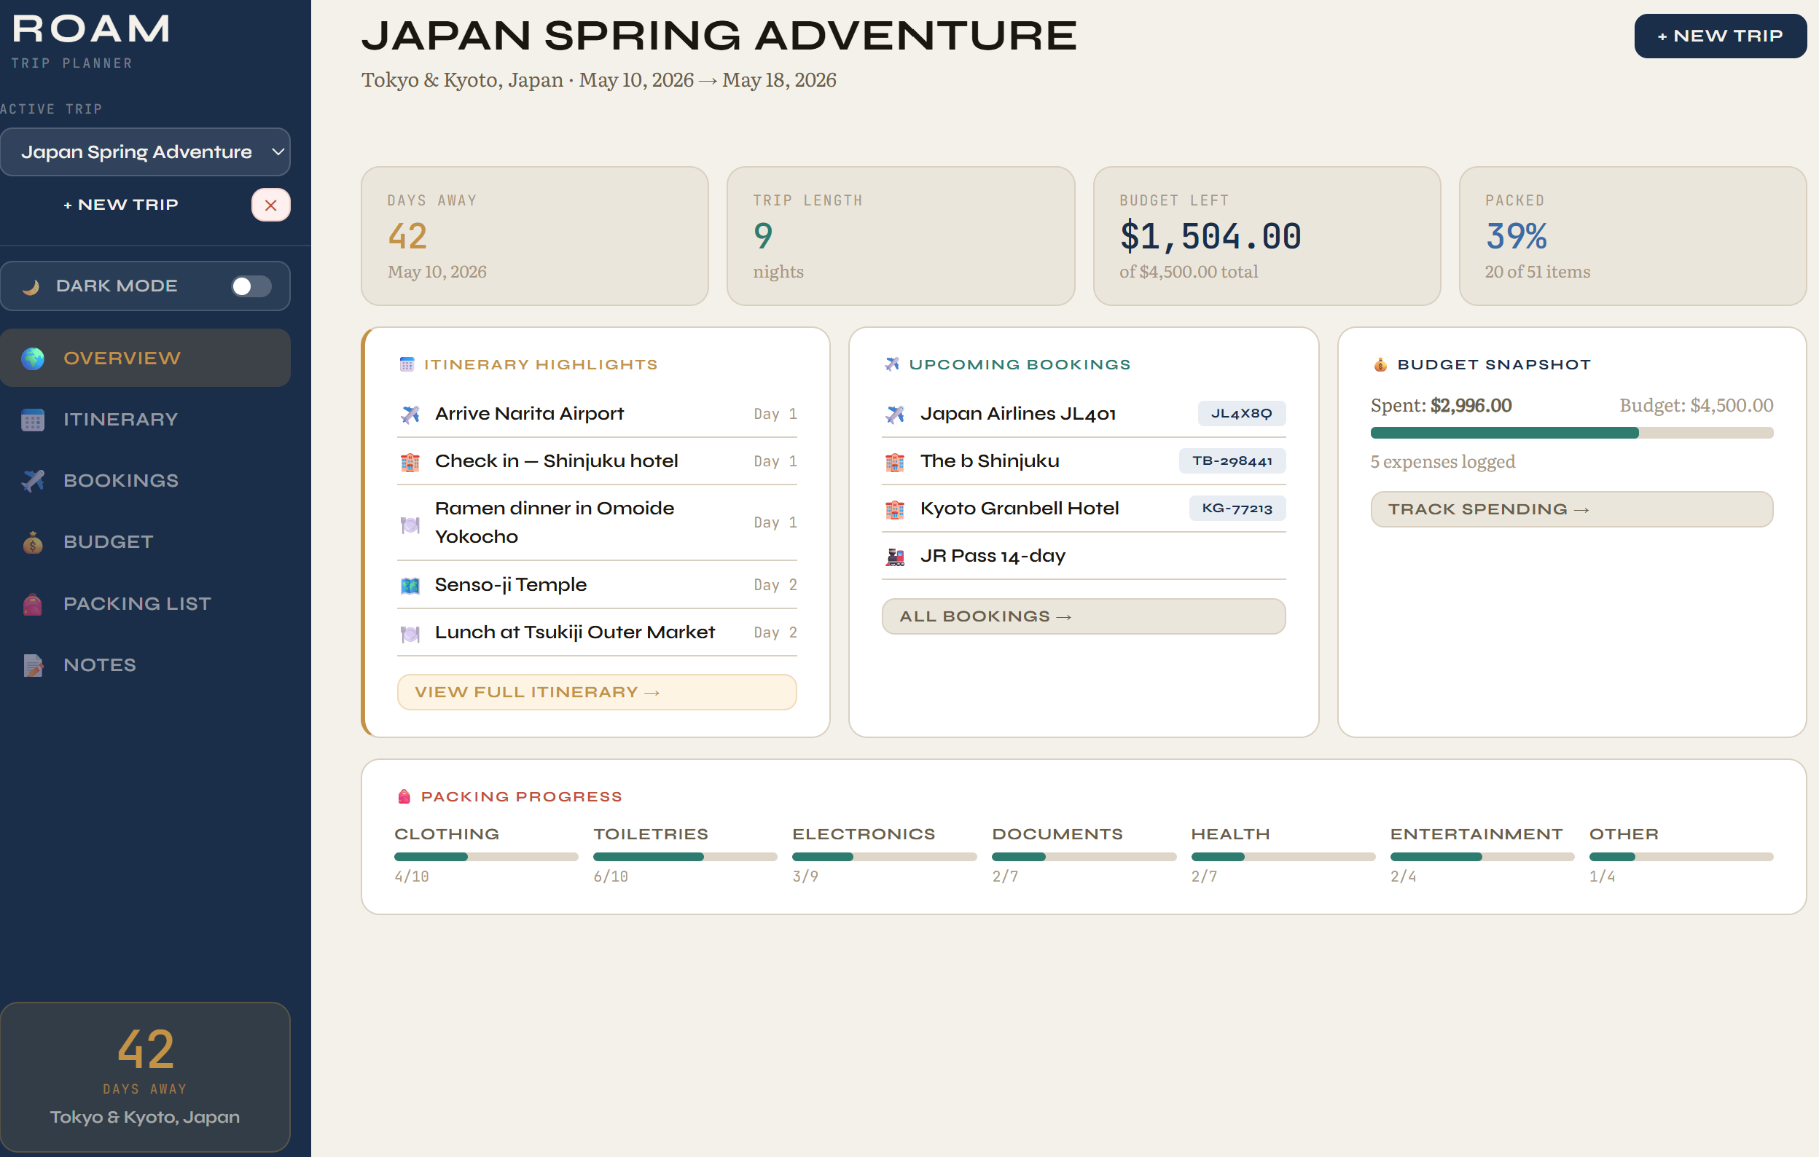The width and height of the screenshot is (1819, 1157).
Task: Open the Bookings section
Action: (x=145, y=480)
